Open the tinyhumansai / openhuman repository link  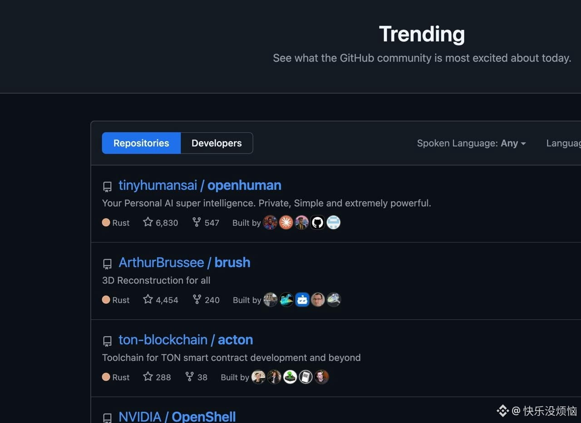click(x=200, y=185)
